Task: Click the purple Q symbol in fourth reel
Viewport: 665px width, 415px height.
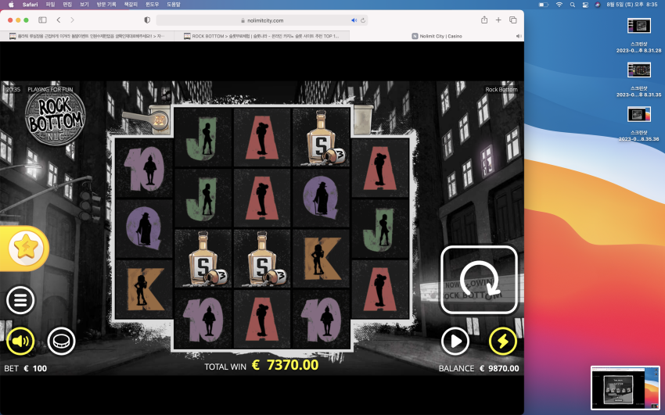Action: (x=322, y=198)
